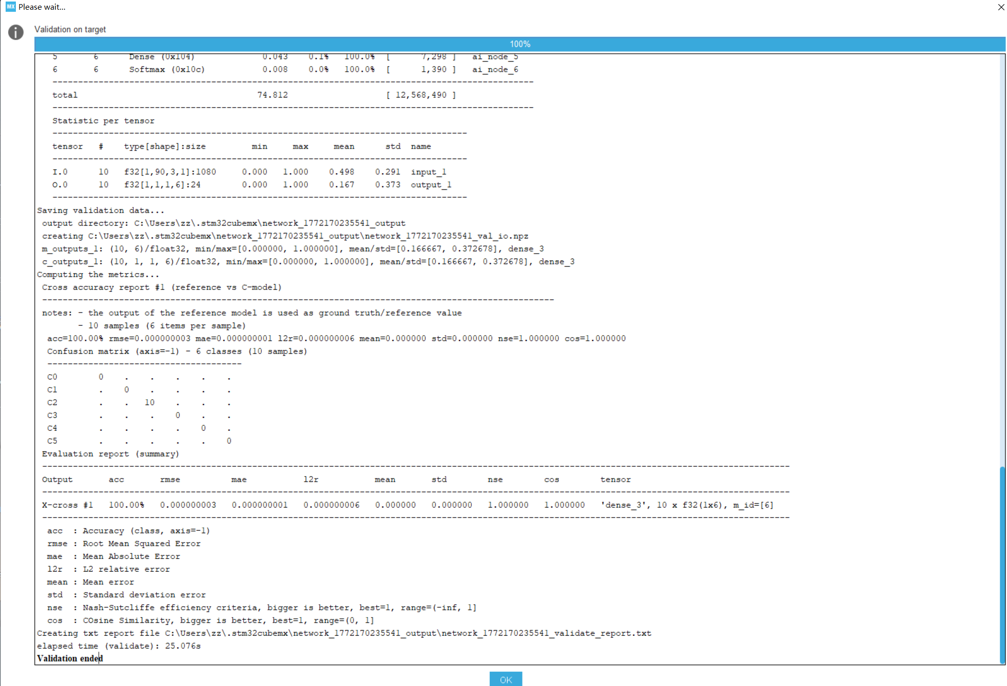Click scrollbar track above the thumb
The height and width of the screenshot is (686, 1007).
point(1002,256)
